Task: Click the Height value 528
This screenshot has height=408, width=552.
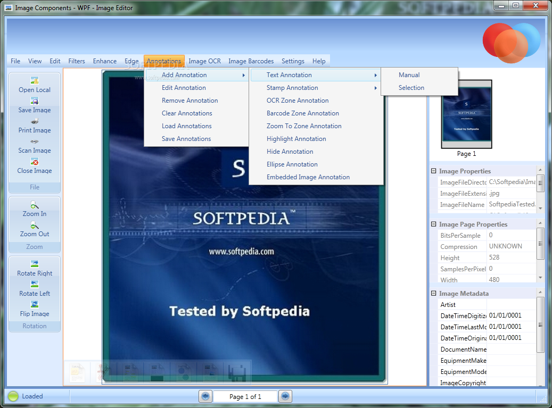Action: (495, 257)
